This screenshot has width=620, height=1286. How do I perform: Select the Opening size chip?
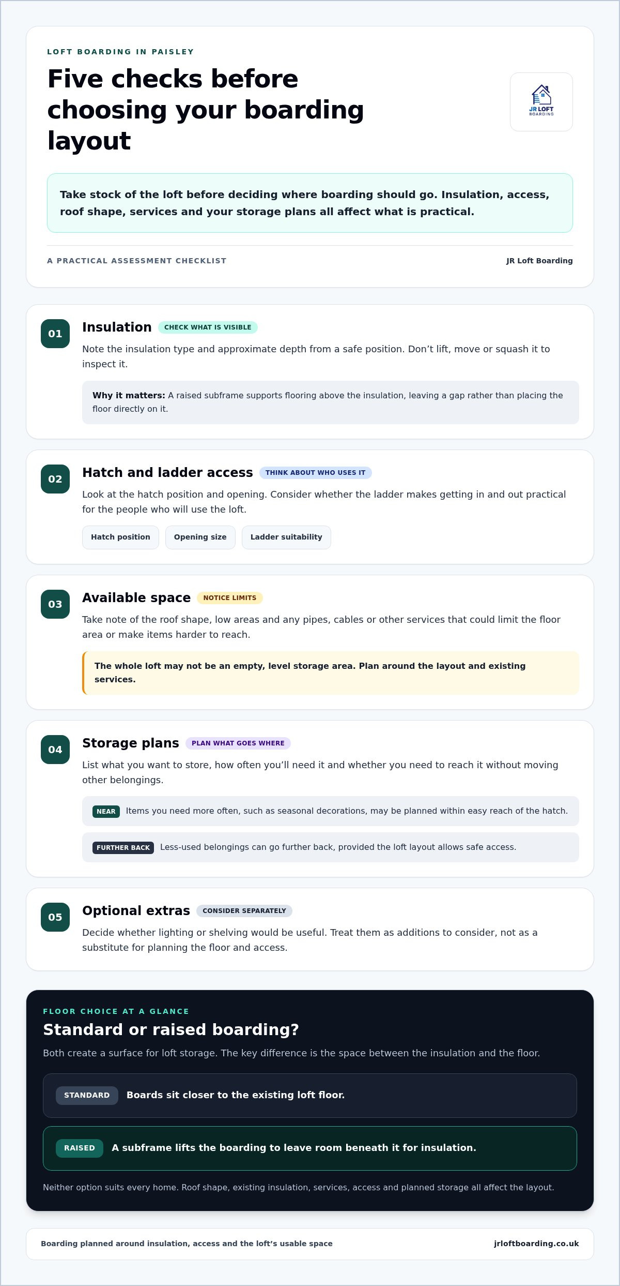tap(200, 537)
